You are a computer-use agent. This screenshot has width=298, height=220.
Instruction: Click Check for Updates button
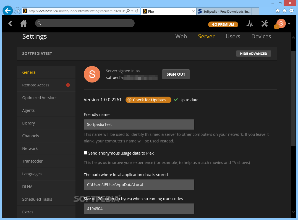pos(148,100)
